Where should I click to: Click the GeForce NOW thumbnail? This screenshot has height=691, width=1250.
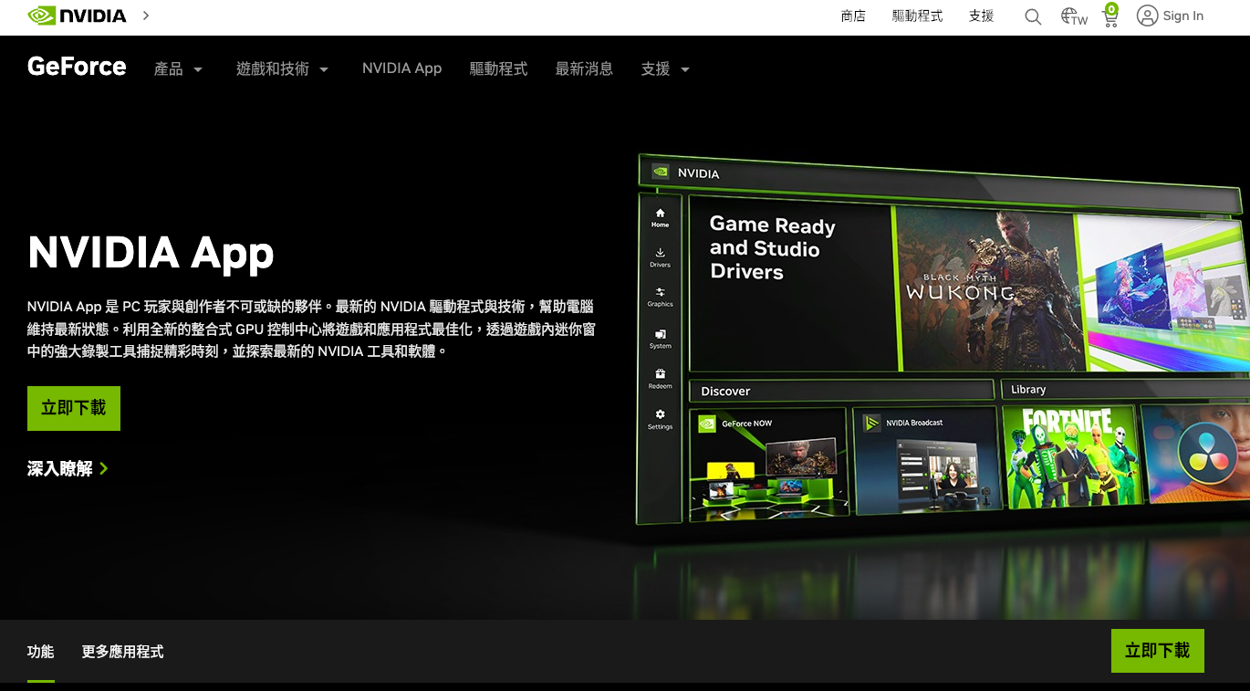768,465
